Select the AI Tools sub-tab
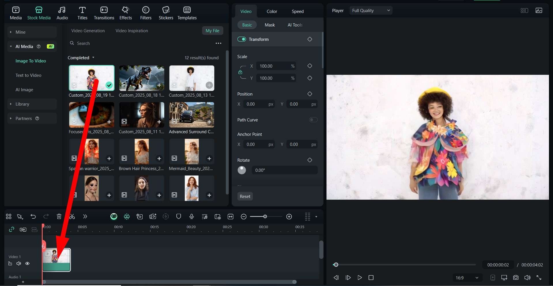This screenshot has height=286, width=553. click(x=295, y=25)
